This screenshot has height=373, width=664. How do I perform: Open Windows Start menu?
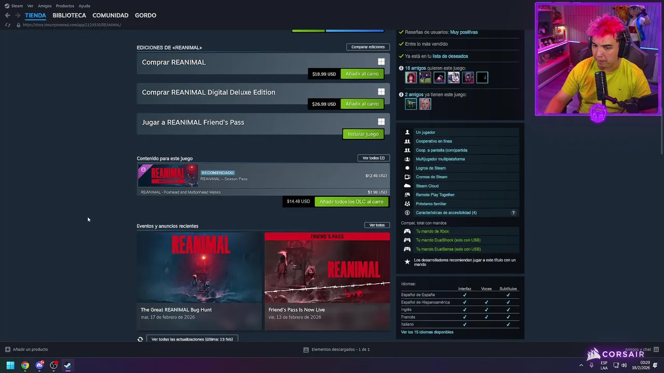pos(10,365)
